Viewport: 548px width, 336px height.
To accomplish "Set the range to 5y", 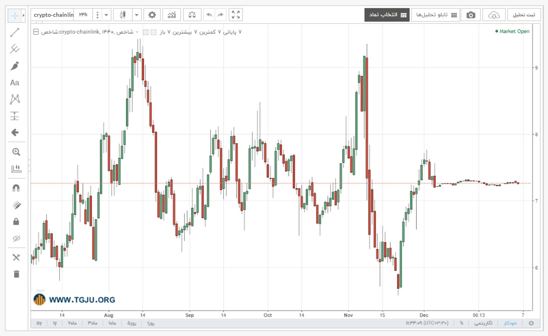I will tap(39, 323).
